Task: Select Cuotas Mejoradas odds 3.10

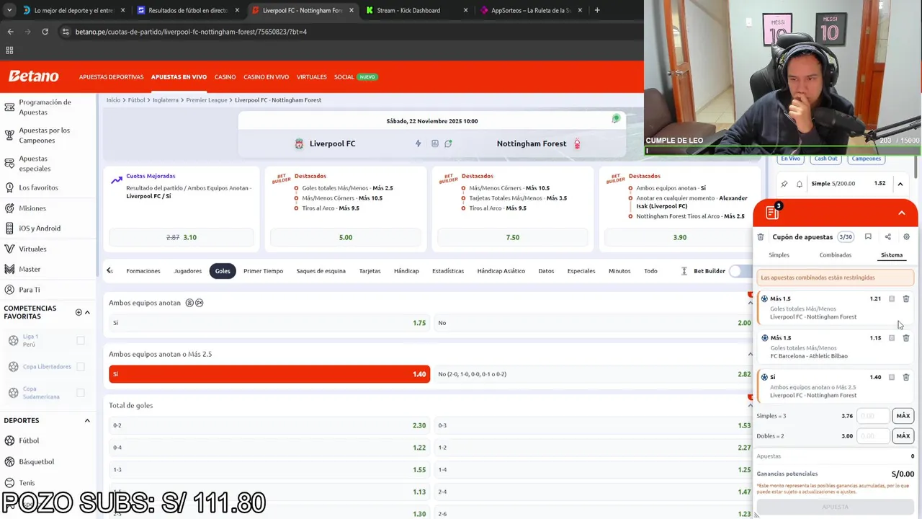Action: (182, 237)
